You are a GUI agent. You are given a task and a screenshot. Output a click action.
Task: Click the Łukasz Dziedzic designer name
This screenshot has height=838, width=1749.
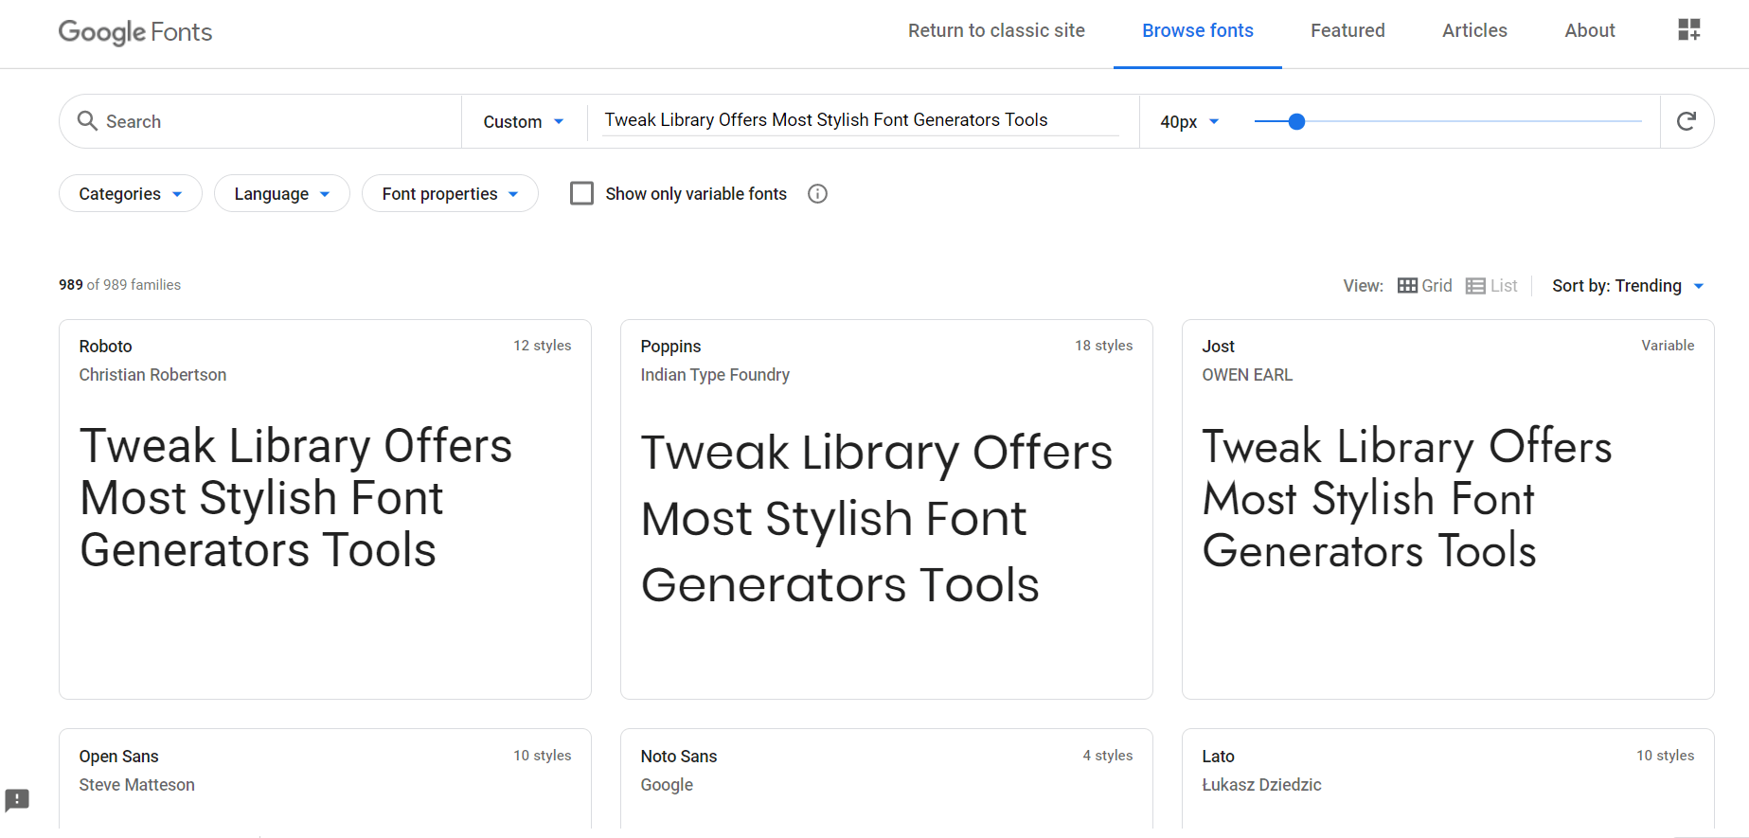pyautogui.click(x=1261, y=785)
